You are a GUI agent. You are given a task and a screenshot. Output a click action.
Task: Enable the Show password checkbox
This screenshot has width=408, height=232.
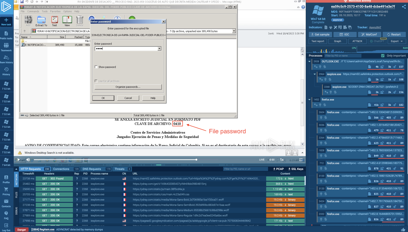(x=96, y=67)
